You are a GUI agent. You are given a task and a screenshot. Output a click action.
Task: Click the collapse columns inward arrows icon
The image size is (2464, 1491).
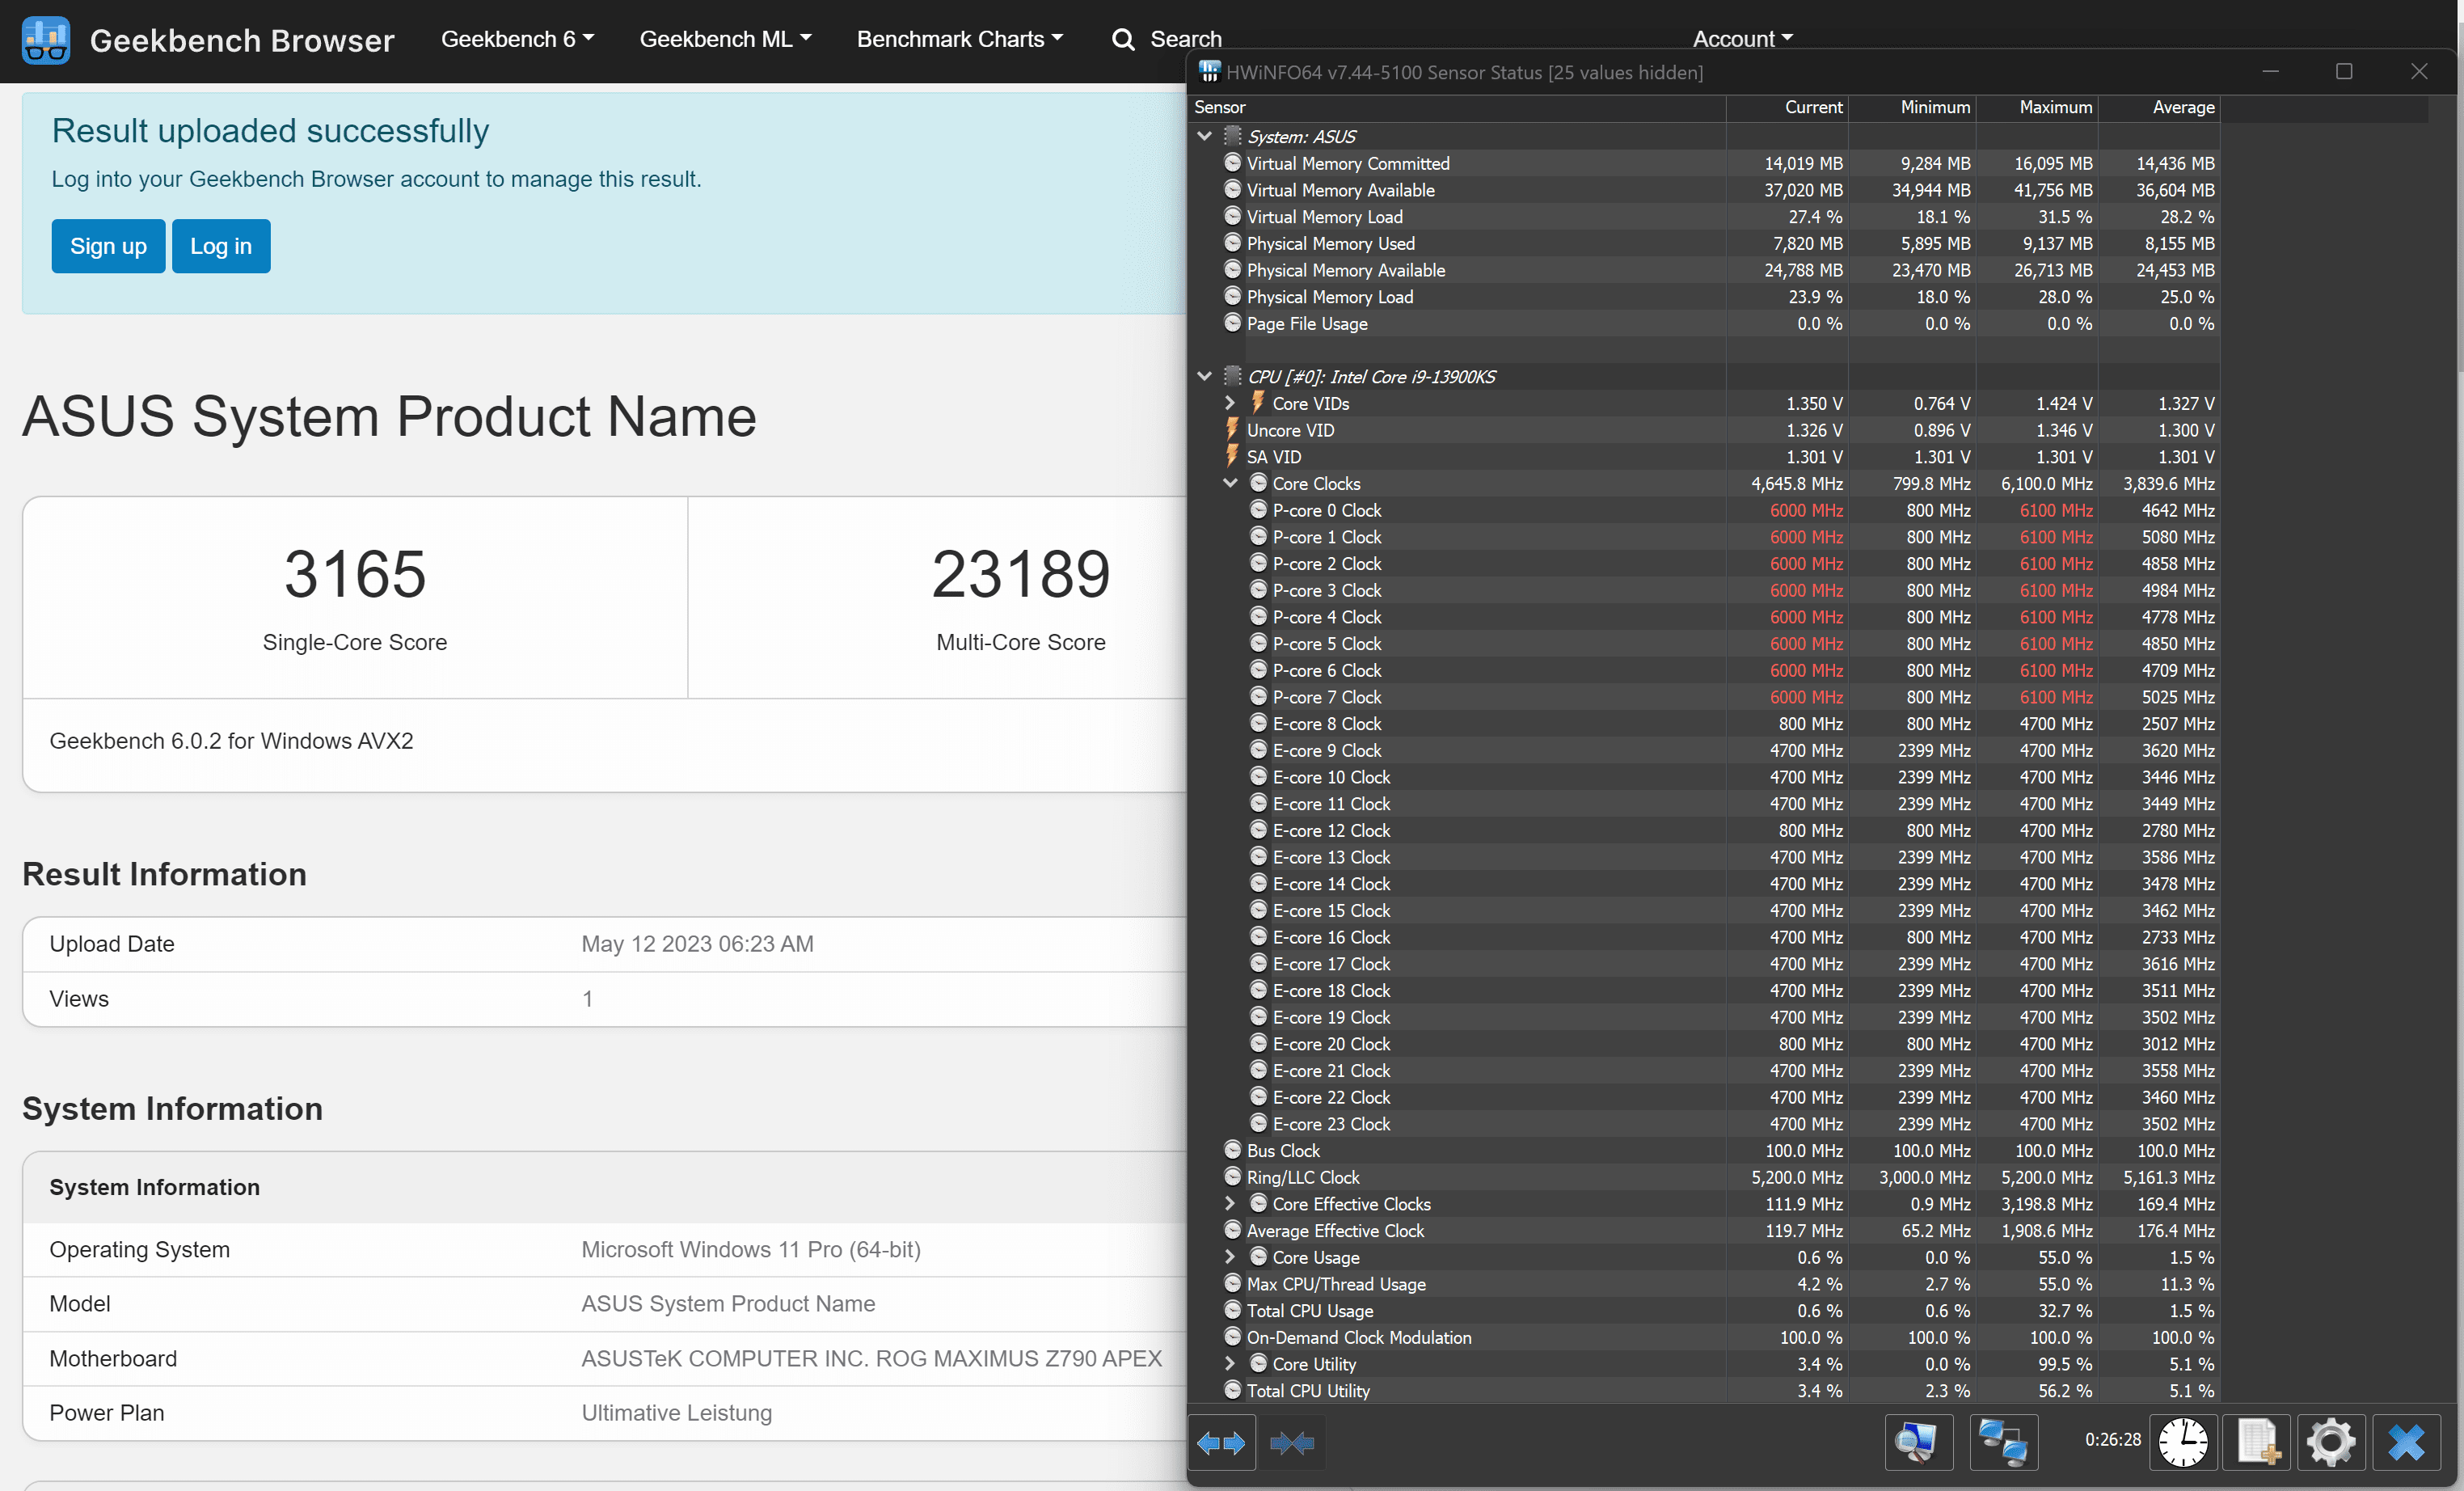click(x=1291, y=1442)
